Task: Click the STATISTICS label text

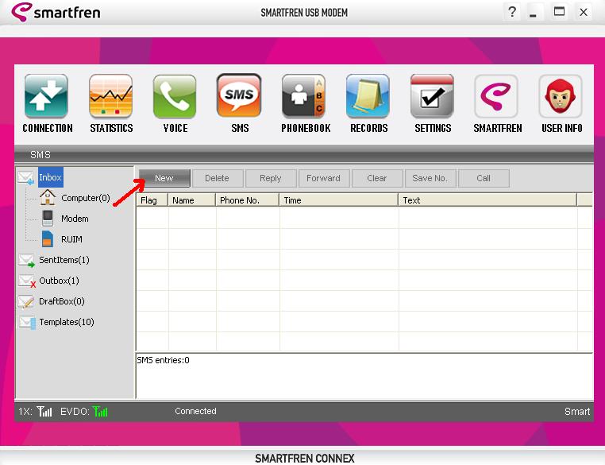Action: [111, 128]
